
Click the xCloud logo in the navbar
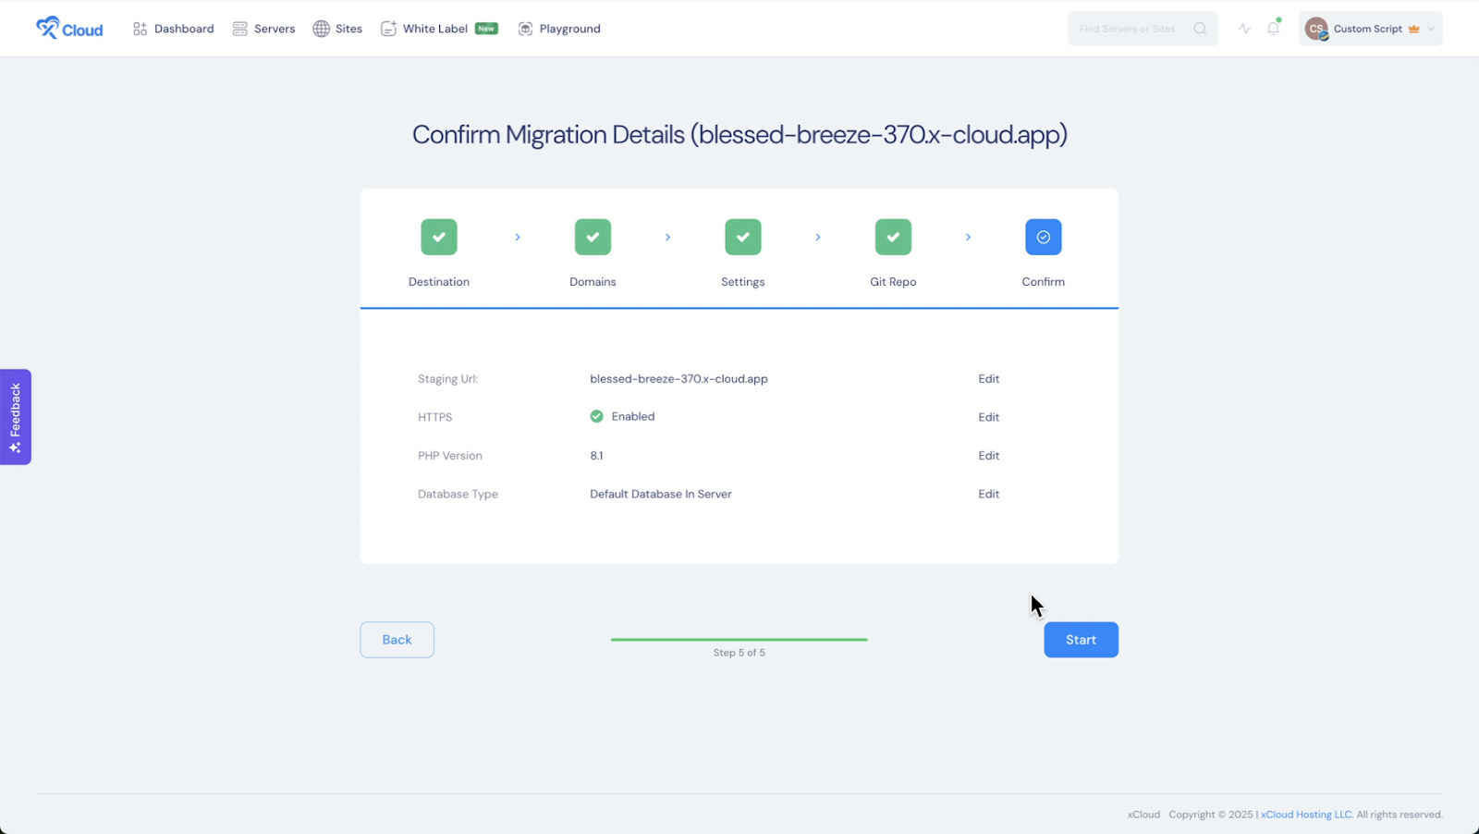(68, 28)
